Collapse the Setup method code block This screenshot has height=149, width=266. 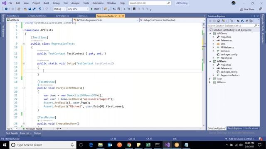[x=24, y=63]
